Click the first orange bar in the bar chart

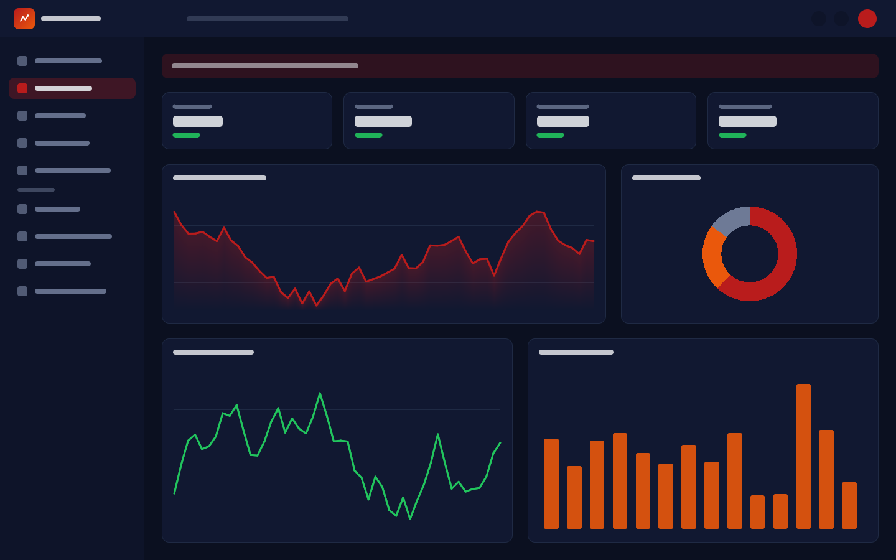(551, 483)
